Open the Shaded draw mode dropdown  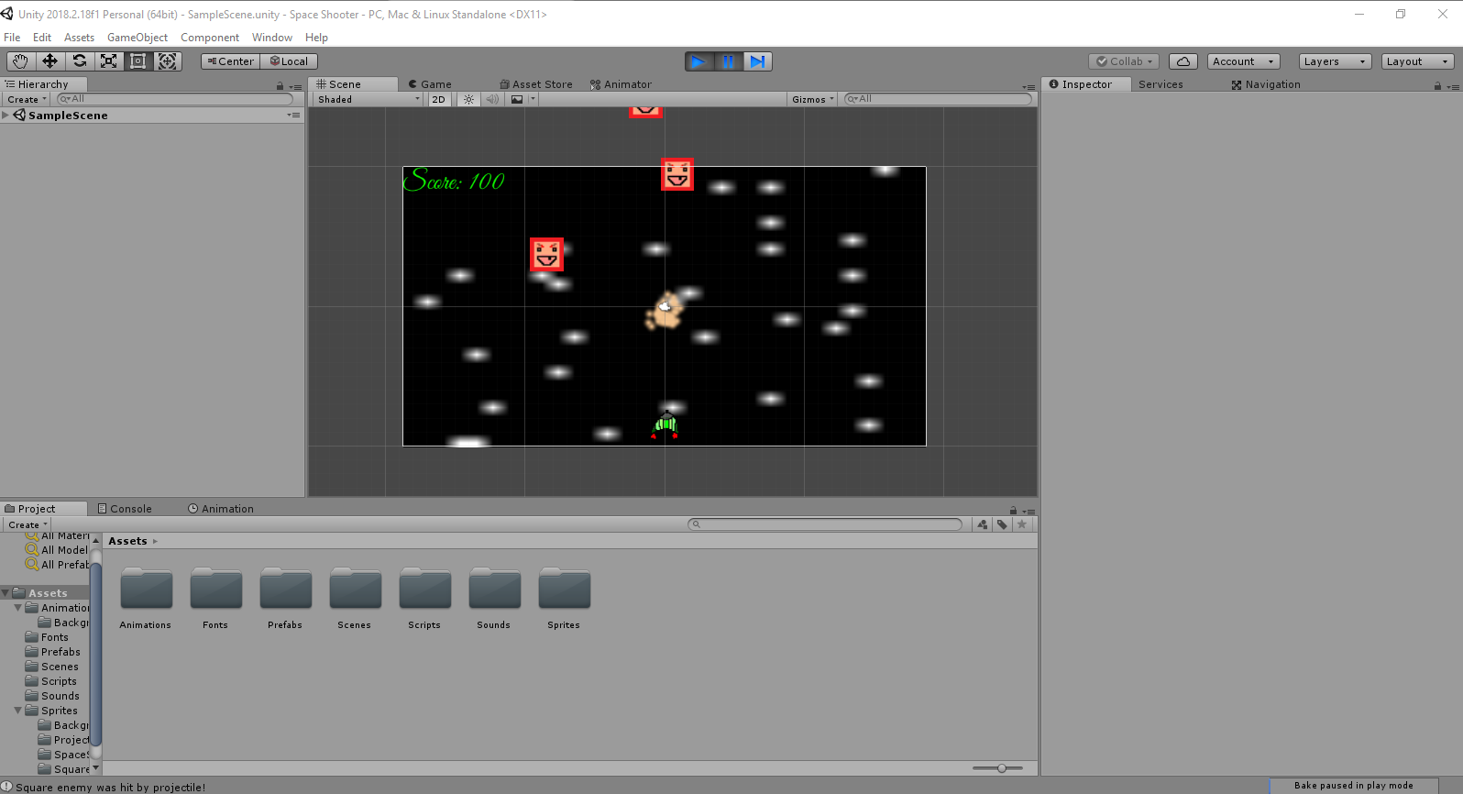coord(368,99)
